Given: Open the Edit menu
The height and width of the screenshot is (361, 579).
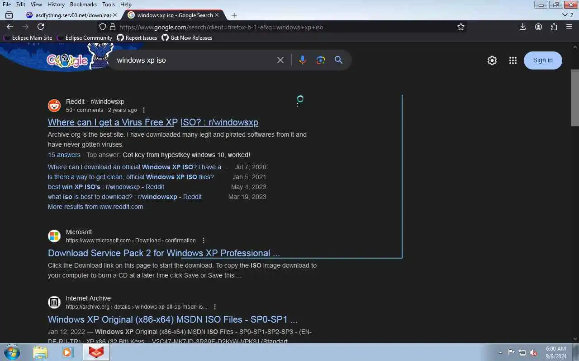Looking at the screenshot, I should (21, 5).
